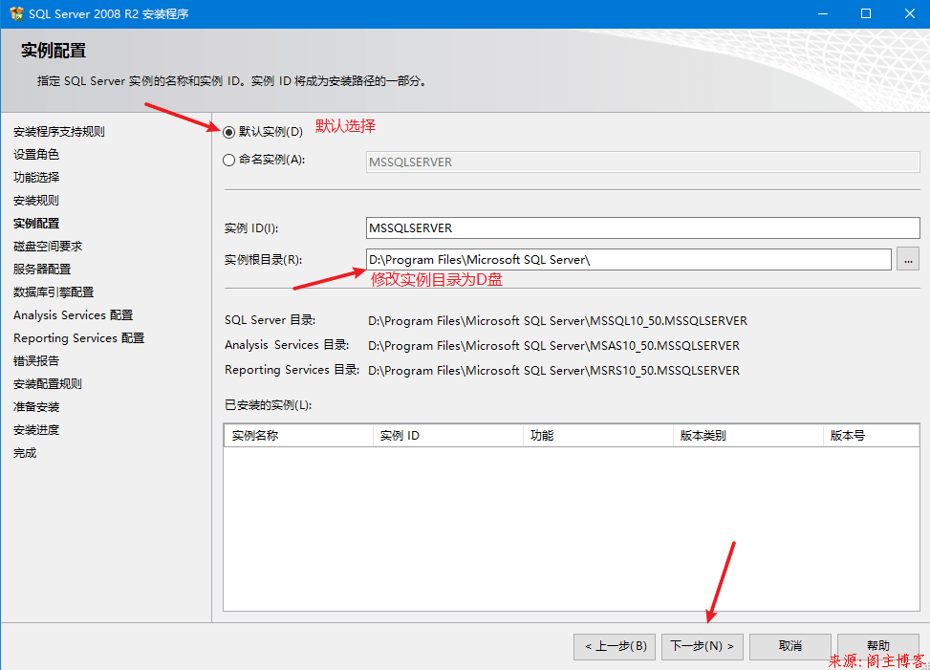
Task: Click the 版本类别 column header
Action: 747,435
